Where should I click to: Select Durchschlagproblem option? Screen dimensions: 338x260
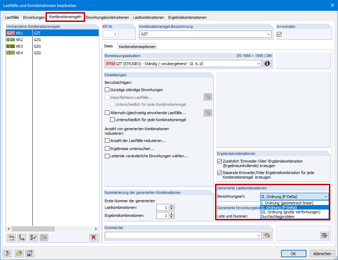[295, 216]
